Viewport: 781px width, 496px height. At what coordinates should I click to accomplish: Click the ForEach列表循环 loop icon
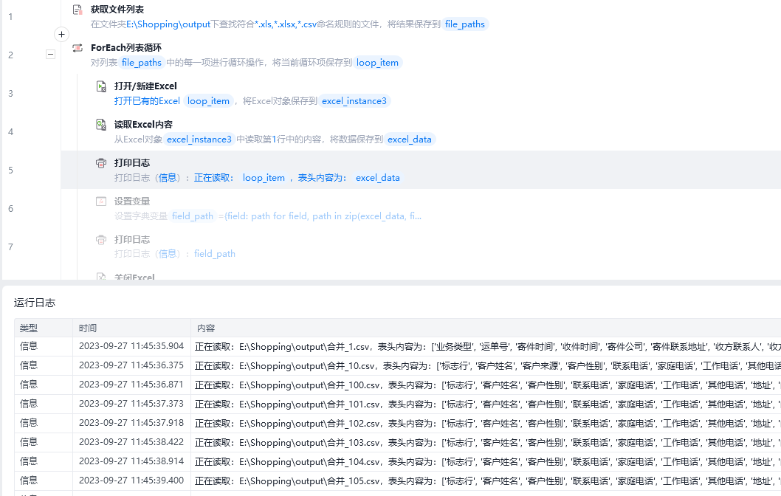coord(78,48)
